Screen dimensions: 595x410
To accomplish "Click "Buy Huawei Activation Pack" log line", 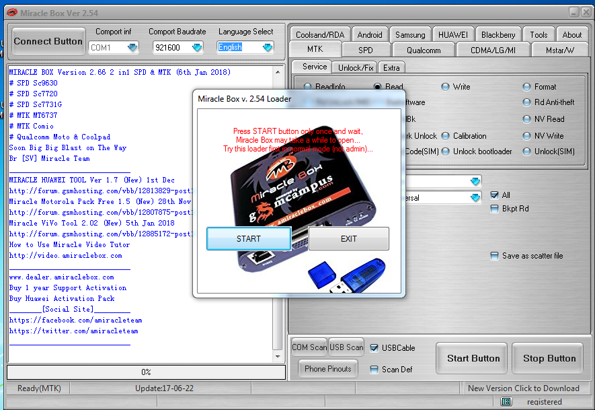I will point(62,298).
